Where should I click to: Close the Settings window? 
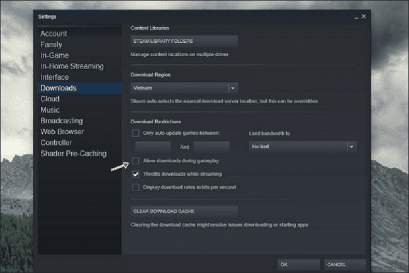click(x=364, y=17)
